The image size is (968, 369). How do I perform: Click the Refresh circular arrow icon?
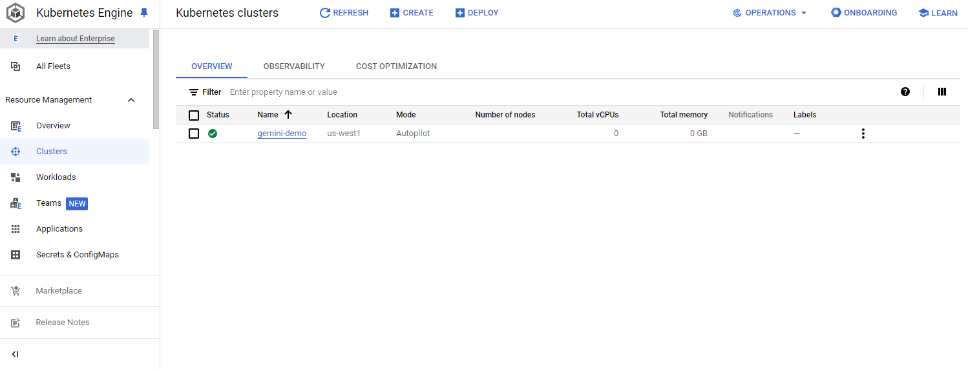click(x=325, y=13)
